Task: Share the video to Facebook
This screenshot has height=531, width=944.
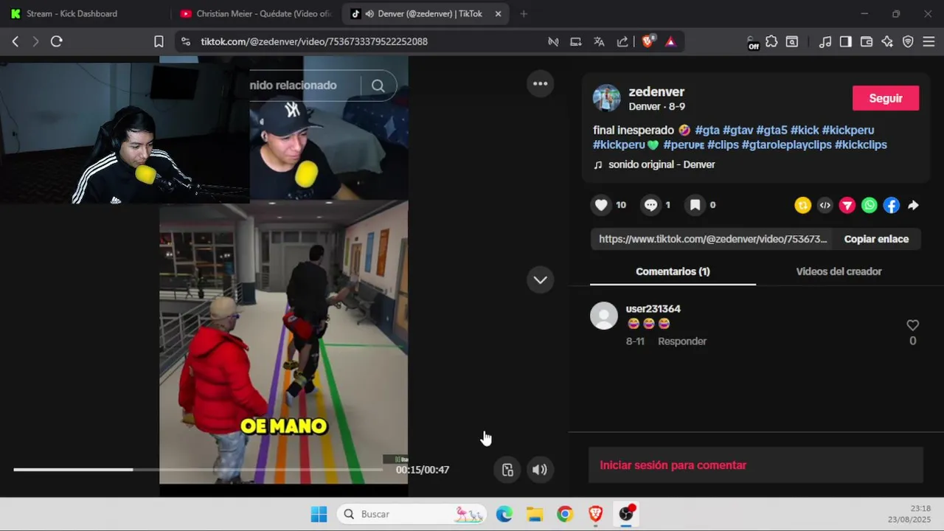Action: (892, 206)
